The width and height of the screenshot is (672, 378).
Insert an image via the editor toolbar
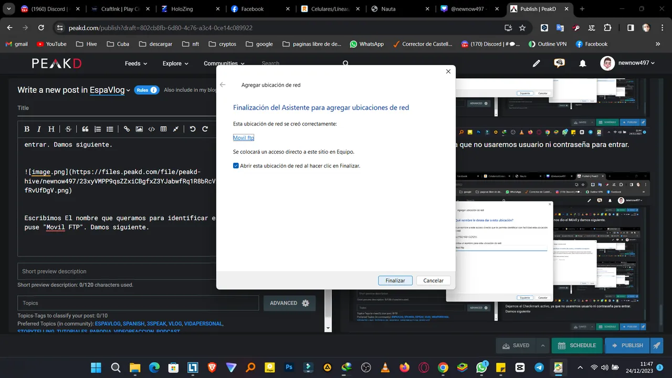(139, 129)
